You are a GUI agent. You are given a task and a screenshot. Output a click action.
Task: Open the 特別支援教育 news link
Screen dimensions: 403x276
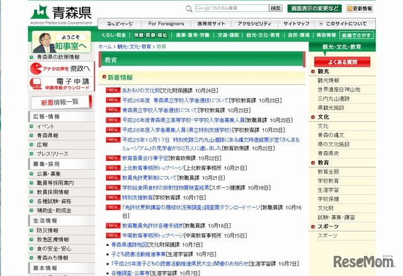(137, 197)
